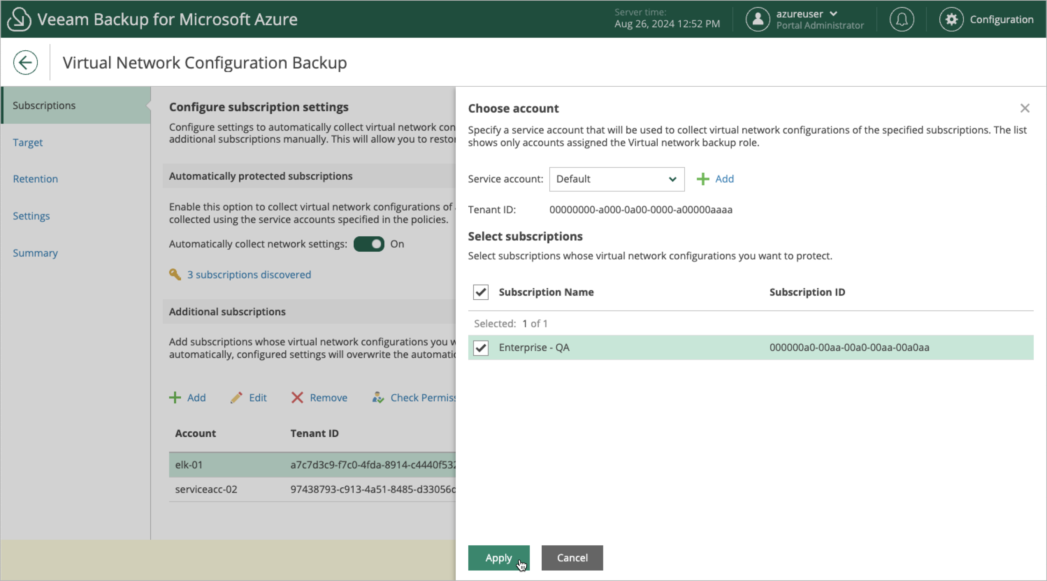The image size is (1047, 581).
Task: Click the Cancel button
Action: pyautogui.click(x=572, y=558)
